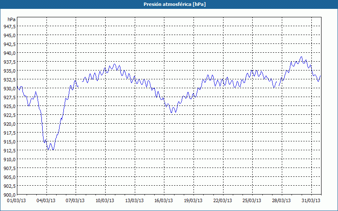The height and width of the screenshot is (211, 338).
Task: Pick the 907,5 axis tick label
Action: click(x=9, y=168)
